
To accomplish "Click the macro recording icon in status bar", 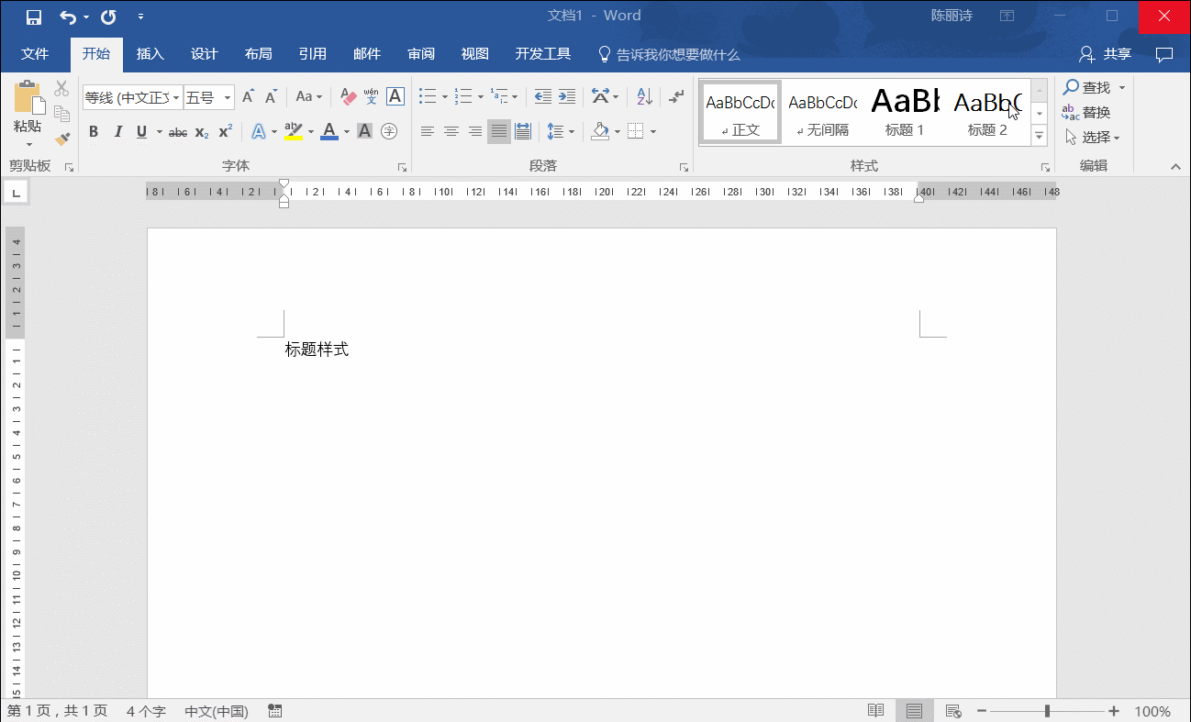I will click(x=274, y=711).
